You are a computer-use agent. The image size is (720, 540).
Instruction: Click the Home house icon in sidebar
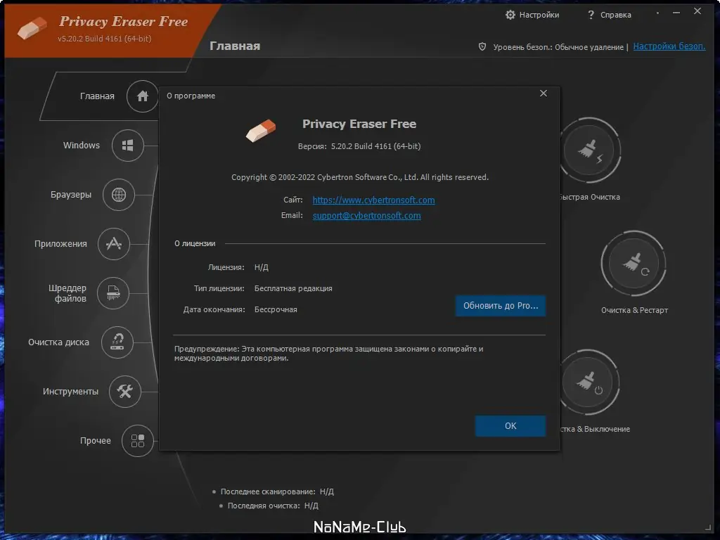pos(142,96)
